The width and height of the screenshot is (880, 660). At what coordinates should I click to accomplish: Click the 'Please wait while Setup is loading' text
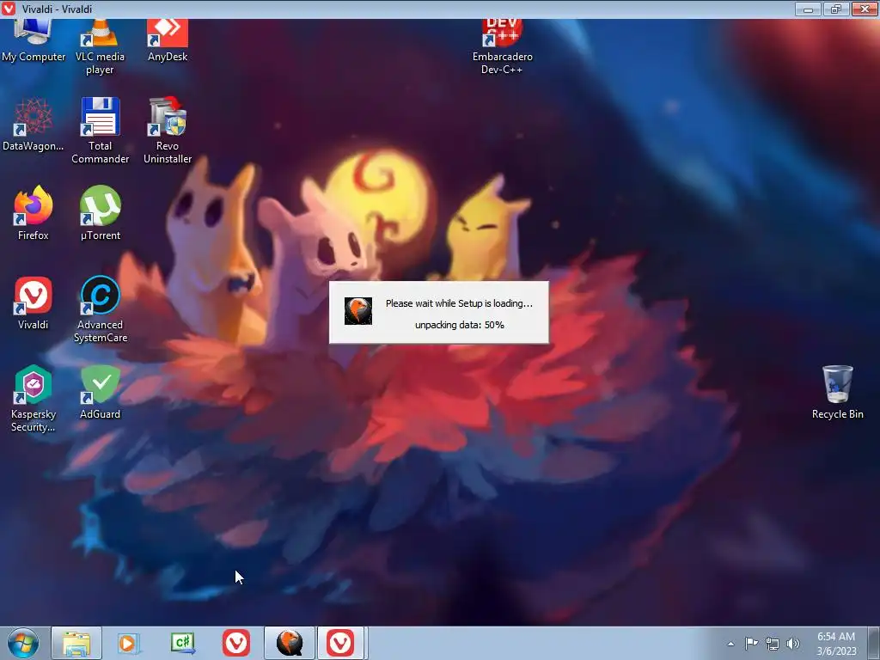[459, 303]
